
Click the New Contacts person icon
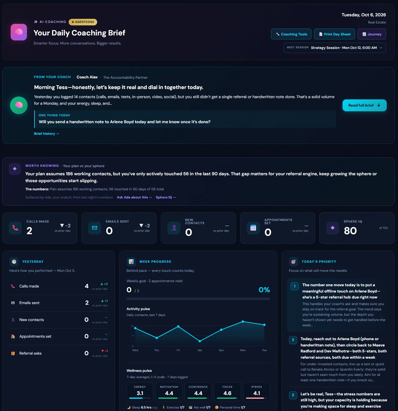point(174,228)
